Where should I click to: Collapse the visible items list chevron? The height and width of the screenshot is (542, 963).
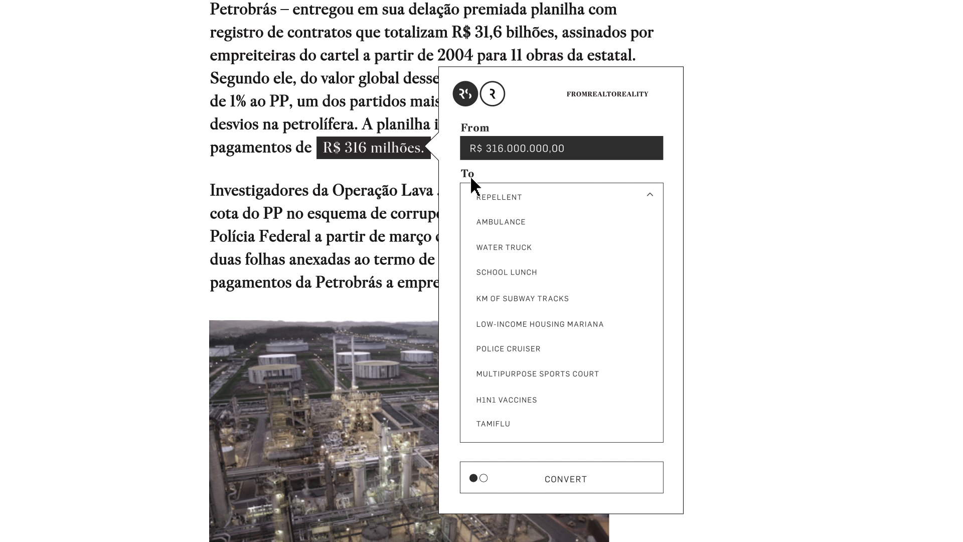pyautogui.click(x=649, y=194)
